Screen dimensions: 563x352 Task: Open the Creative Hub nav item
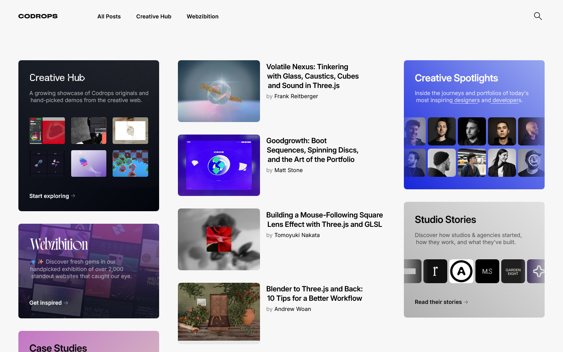tap(154, 16)
